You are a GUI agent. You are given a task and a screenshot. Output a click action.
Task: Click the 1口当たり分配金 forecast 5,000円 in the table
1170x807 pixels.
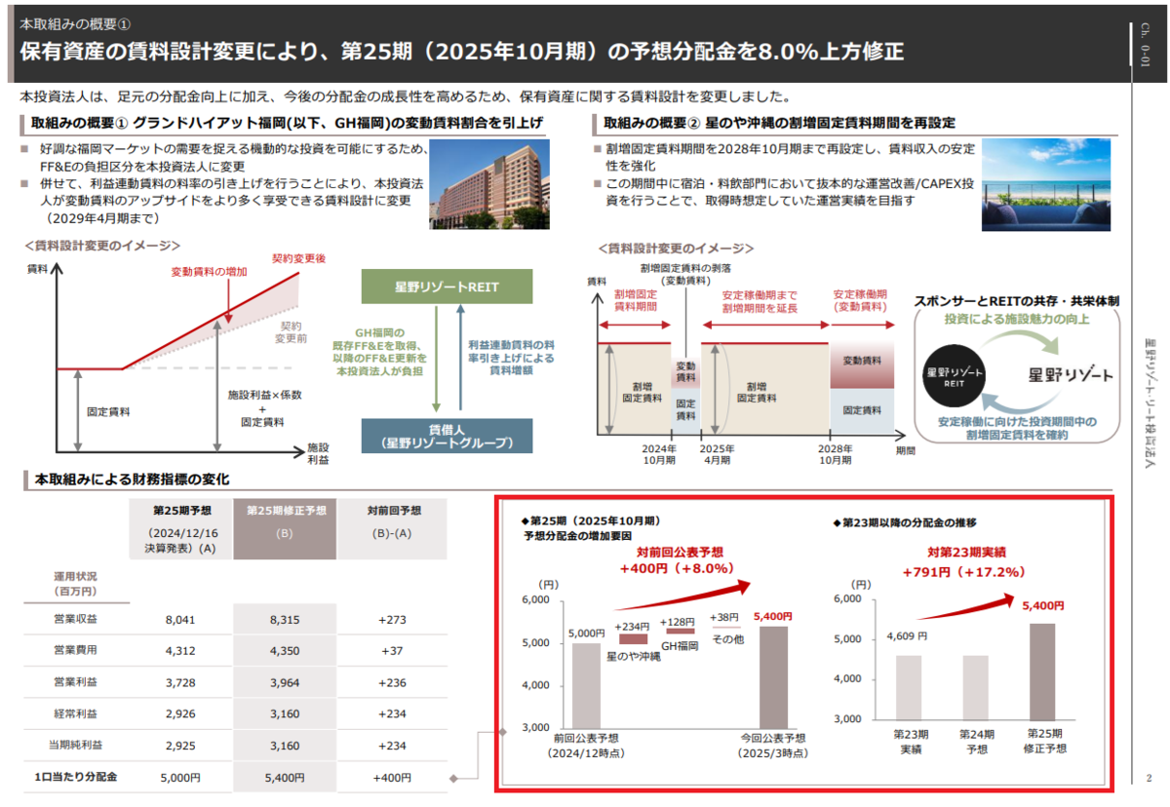pos(180,777)
